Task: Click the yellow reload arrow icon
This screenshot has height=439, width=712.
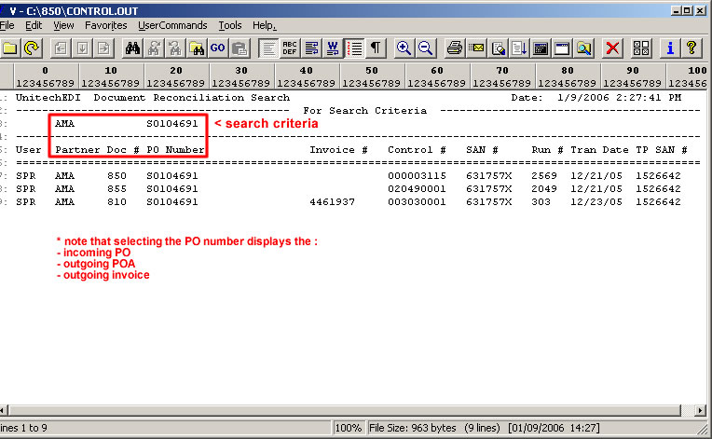Action: tap(31, 48)
